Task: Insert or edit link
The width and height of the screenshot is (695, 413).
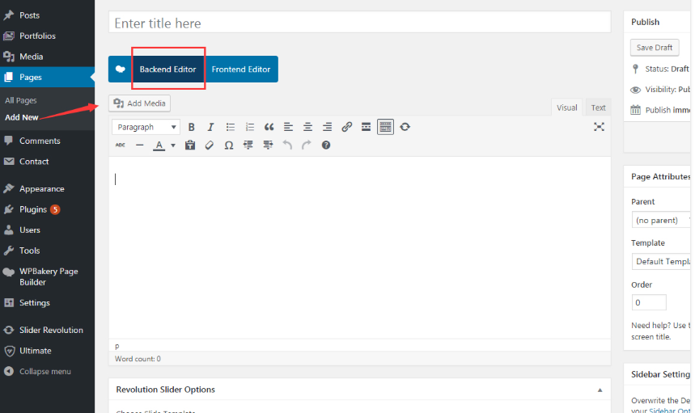Action: pyautogui.click(x=346, y=127)
